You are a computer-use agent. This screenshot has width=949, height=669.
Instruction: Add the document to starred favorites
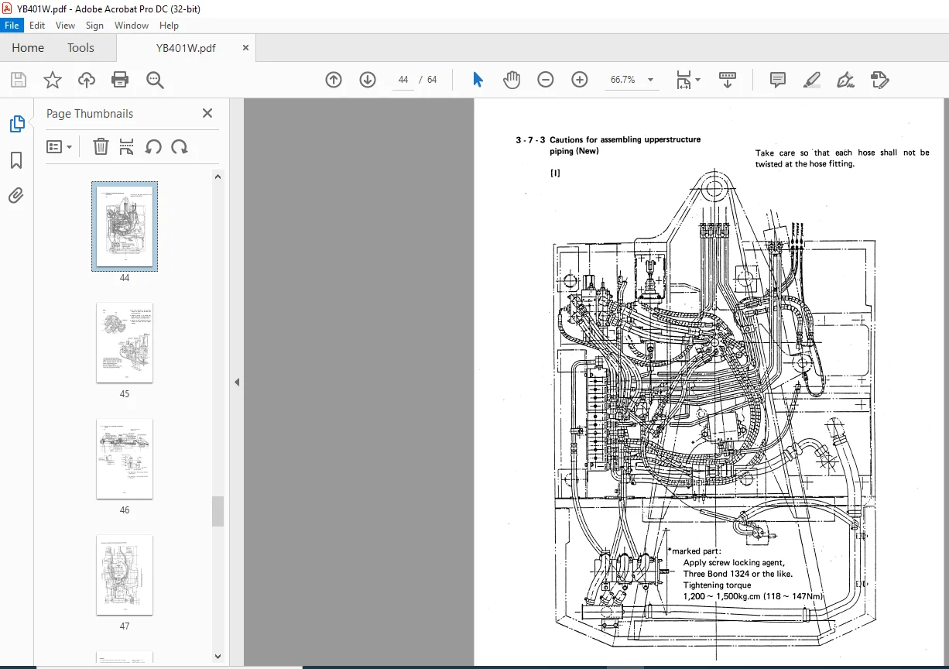[52, 80]
